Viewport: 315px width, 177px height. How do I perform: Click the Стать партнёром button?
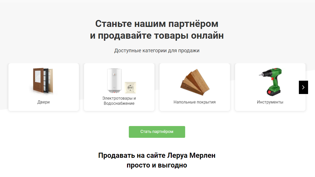(x=157, y=132)
